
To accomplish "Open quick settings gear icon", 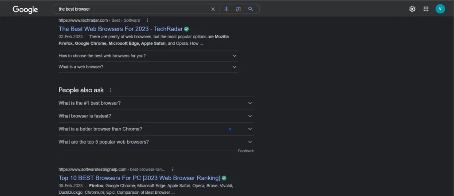I will click(412, 9).
